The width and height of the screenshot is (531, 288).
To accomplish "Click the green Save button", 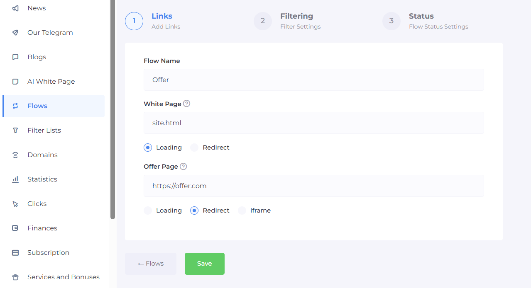I will point(204,264).
